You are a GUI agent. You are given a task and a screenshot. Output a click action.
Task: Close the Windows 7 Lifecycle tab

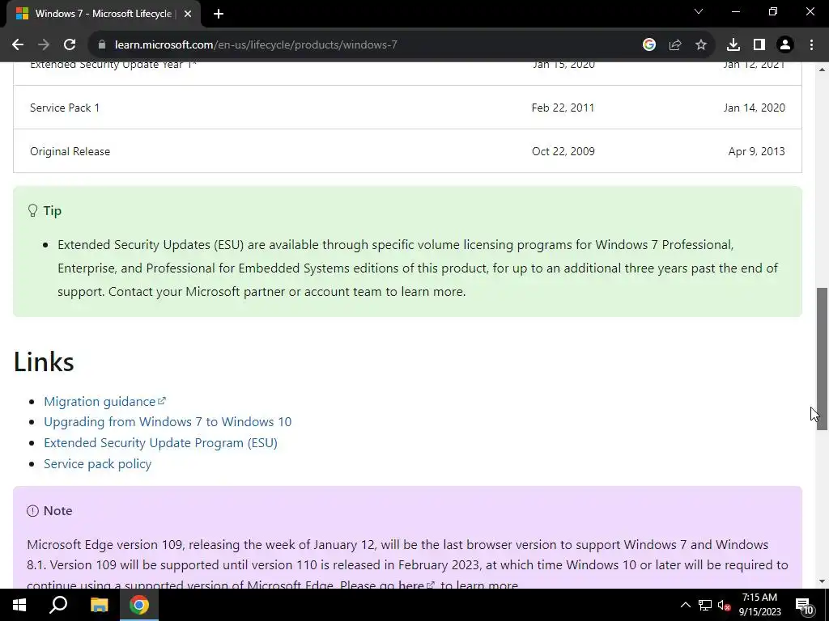click(x=188, y=14)
